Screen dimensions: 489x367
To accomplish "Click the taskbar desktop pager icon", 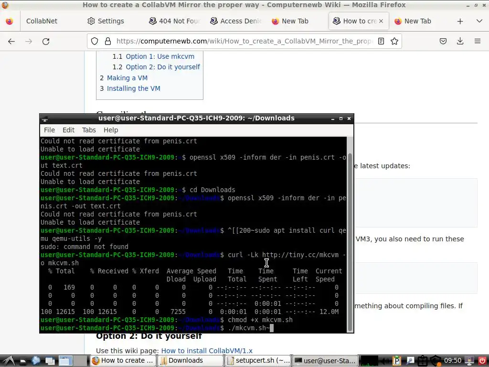I will tap(65, 361).
